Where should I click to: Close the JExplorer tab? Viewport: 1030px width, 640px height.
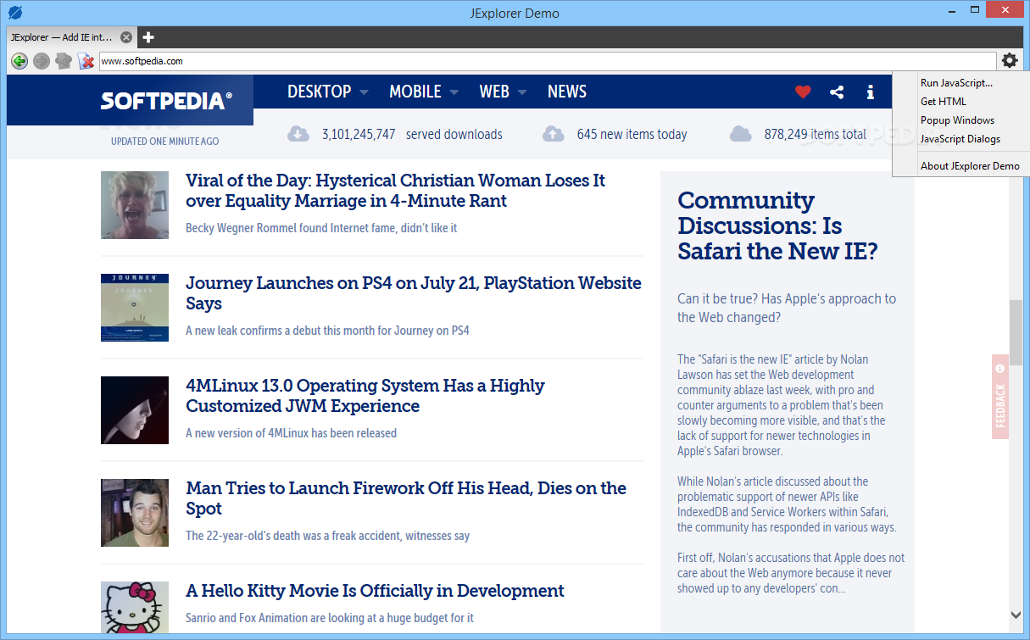pos(126,37)
